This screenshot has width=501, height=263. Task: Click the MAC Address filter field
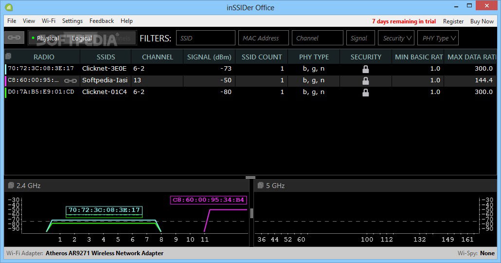pos(264,38)
